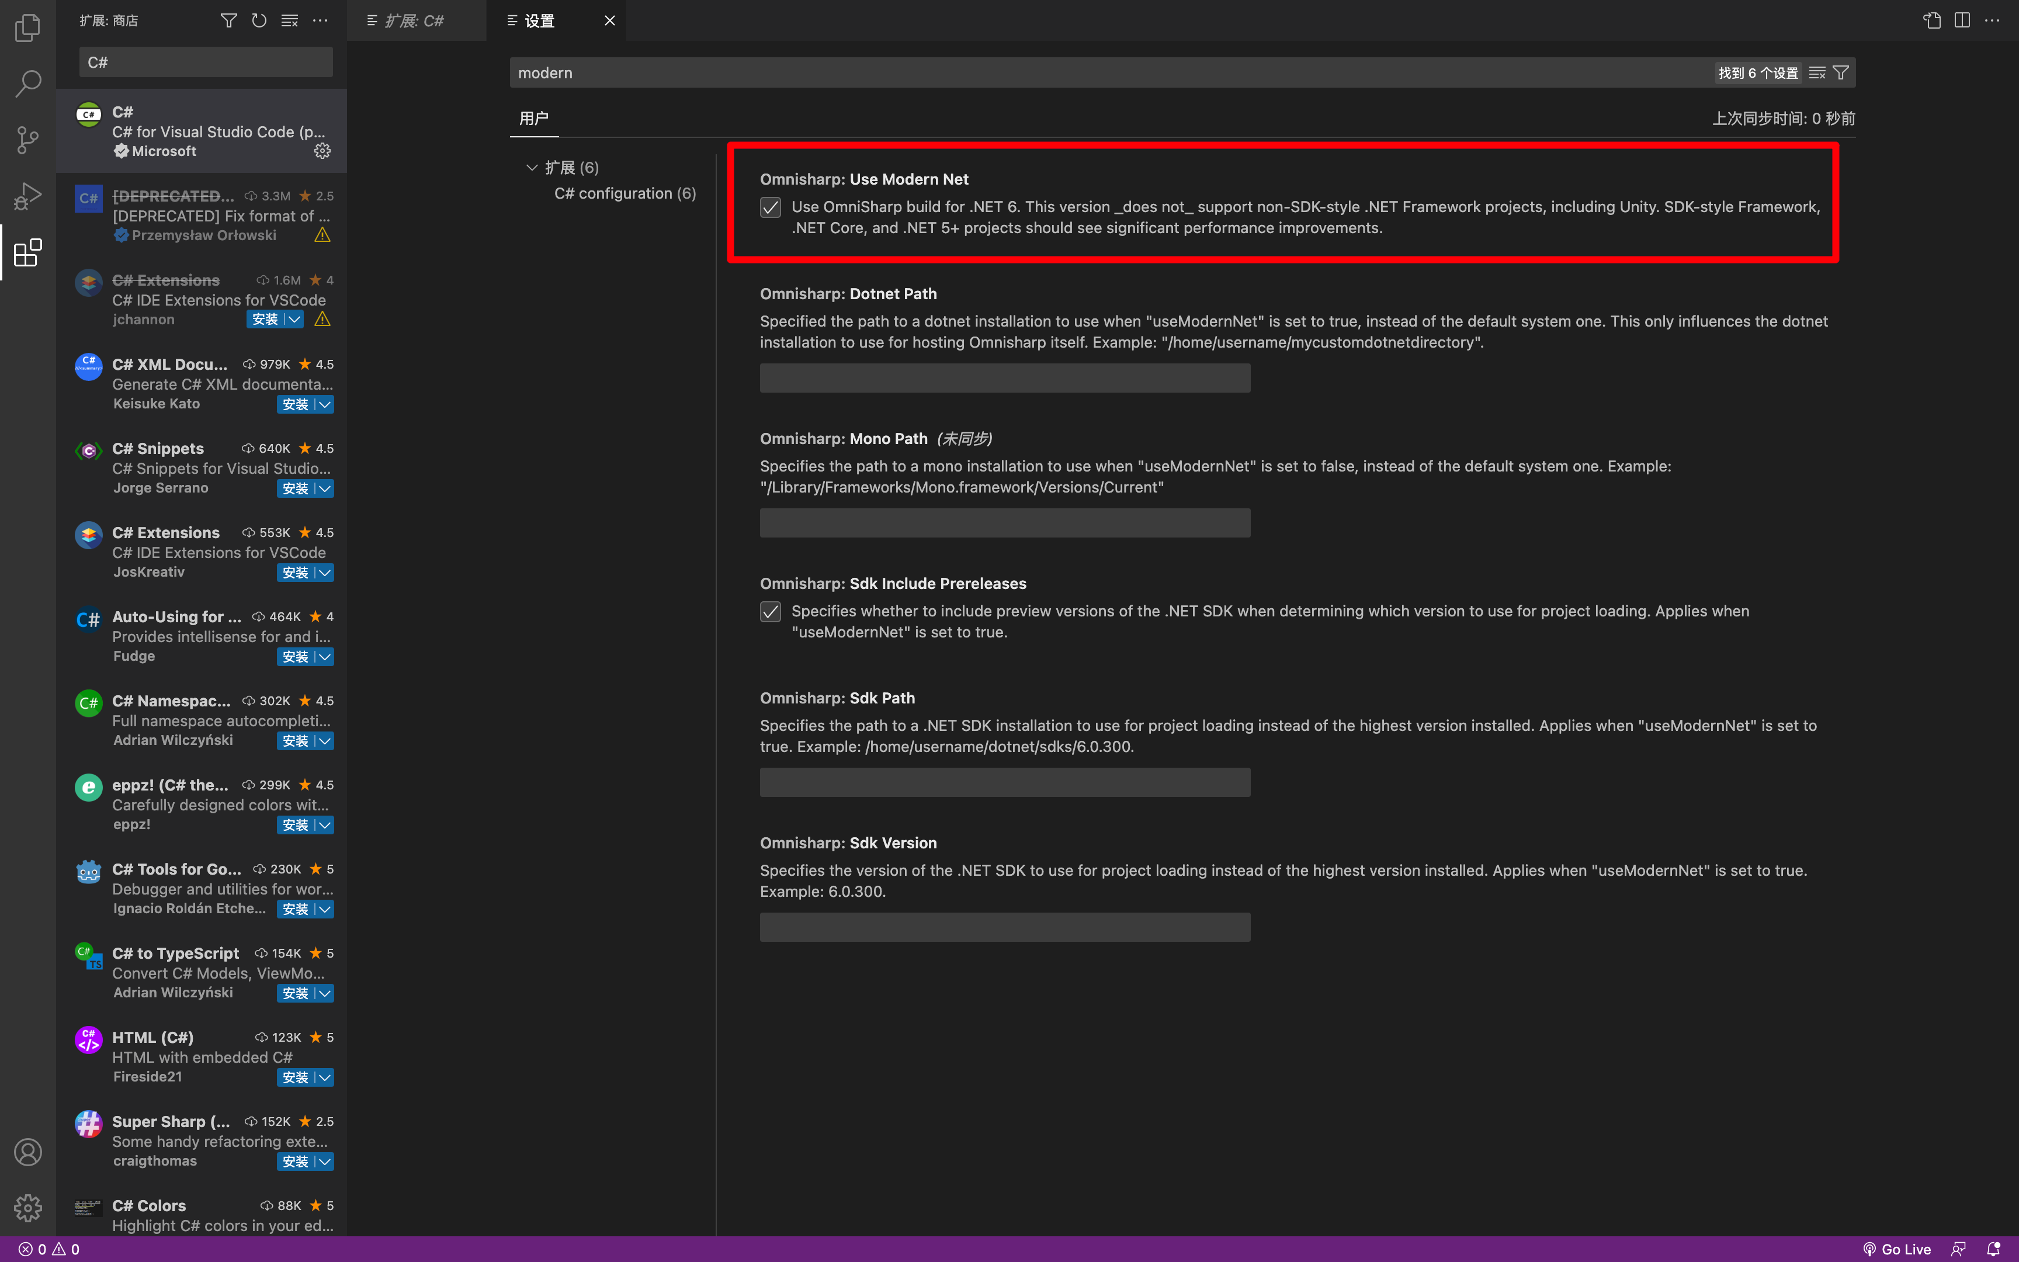2019x1262 pixels.
Task: Toggle Sdk Include Prereleases checkbox
Action: tap(770, 612)
